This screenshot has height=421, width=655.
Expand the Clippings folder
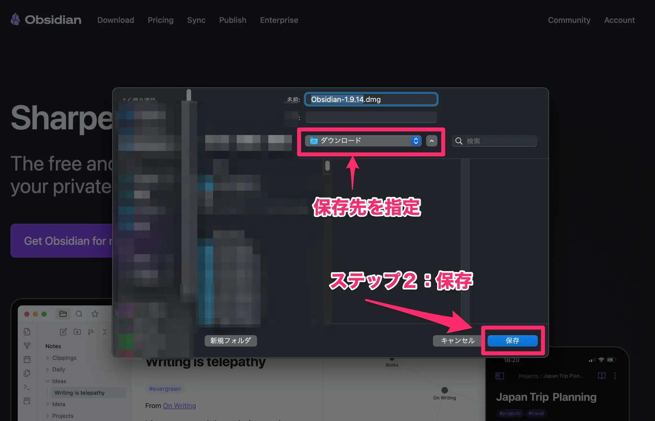[47, 358]
